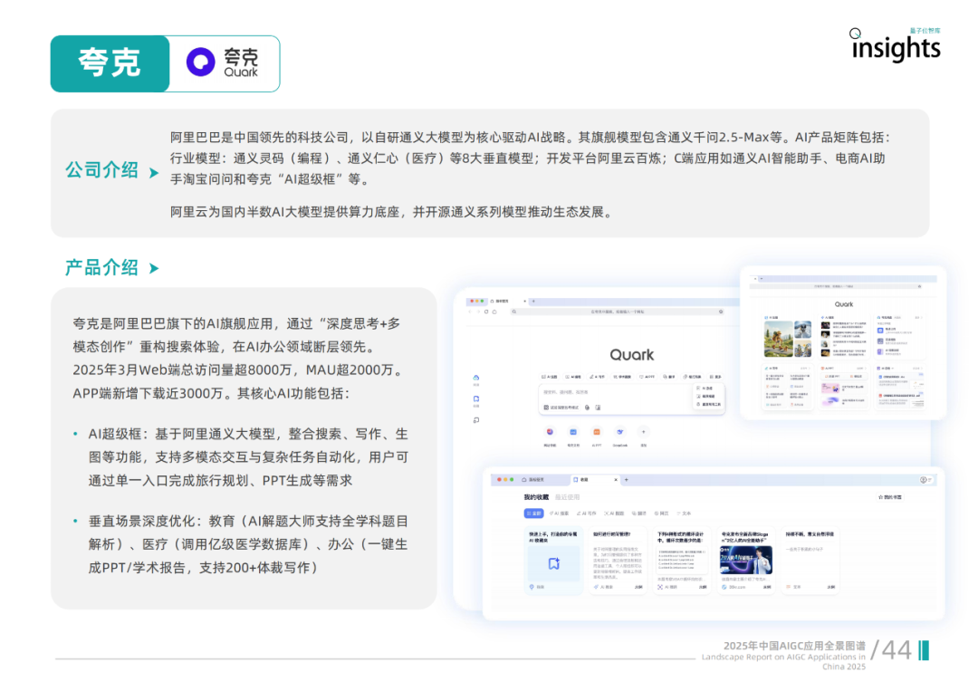Image resolution: width=978 pixels, height=691 pixels.
Task: Open the 循环设计 question bookmark card
Action: (x=683, y=560)
